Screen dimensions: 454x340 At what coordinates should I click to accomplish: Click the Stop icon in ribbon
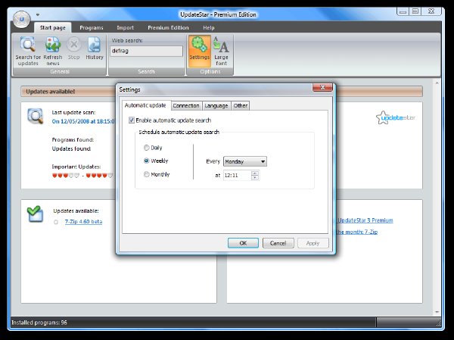click(74, 45)
